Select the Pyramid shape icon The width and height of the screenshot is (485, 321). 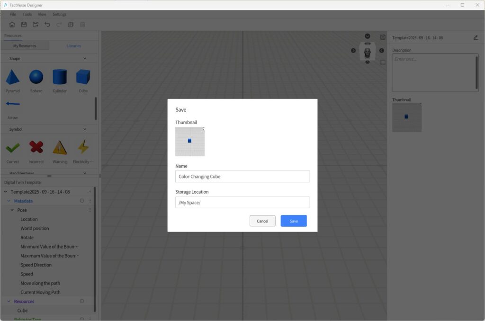[x=13, y=77]
